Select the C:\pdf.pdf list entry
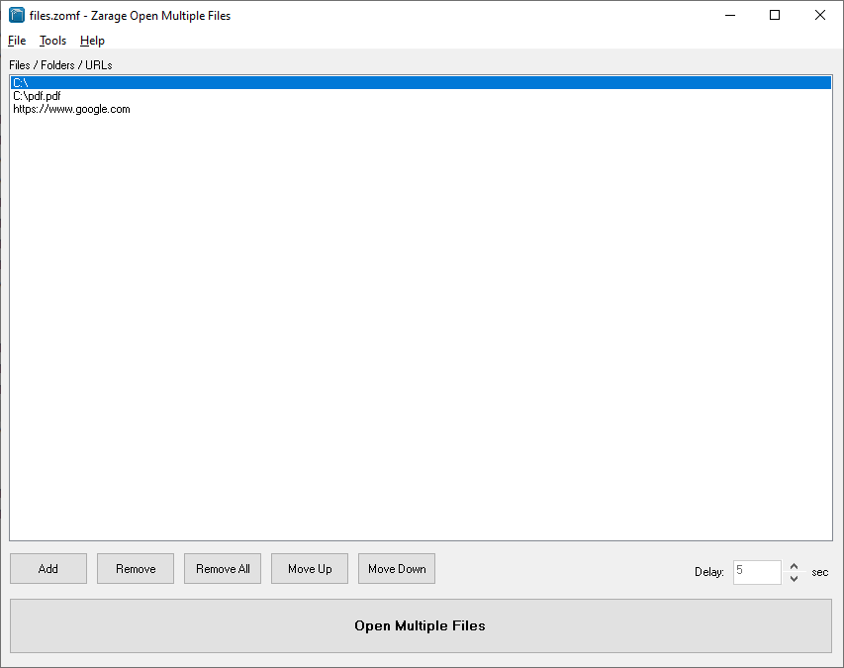 37,96
